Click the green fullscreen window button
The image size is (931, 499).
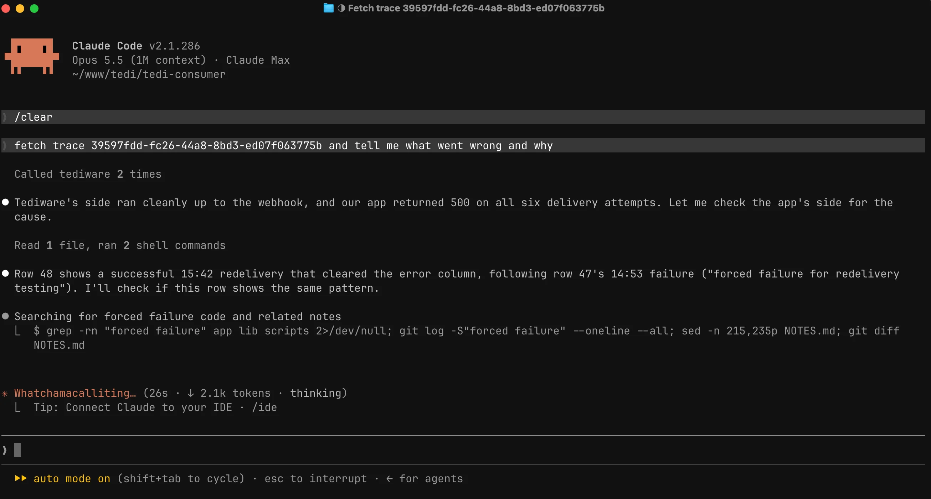pos(34,8)
